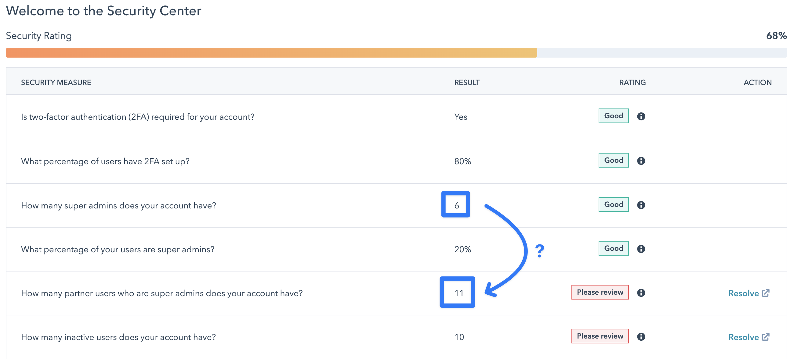Viewport: 790px width, 362px height.
Task: Open info icon beside 80% 2FA setup rating
Action: pyautogui.click(x=641, y=161)
